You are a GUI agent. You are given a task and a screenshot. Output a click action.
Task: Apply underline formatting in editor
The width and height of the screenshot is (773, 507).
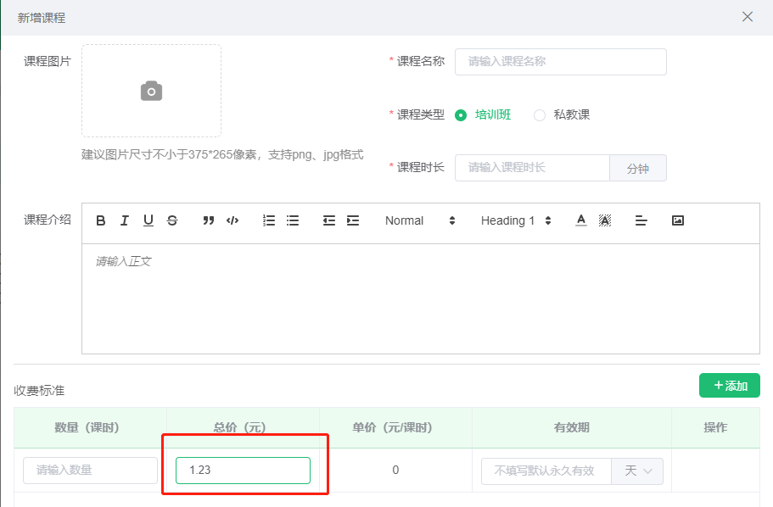[148, 220]
